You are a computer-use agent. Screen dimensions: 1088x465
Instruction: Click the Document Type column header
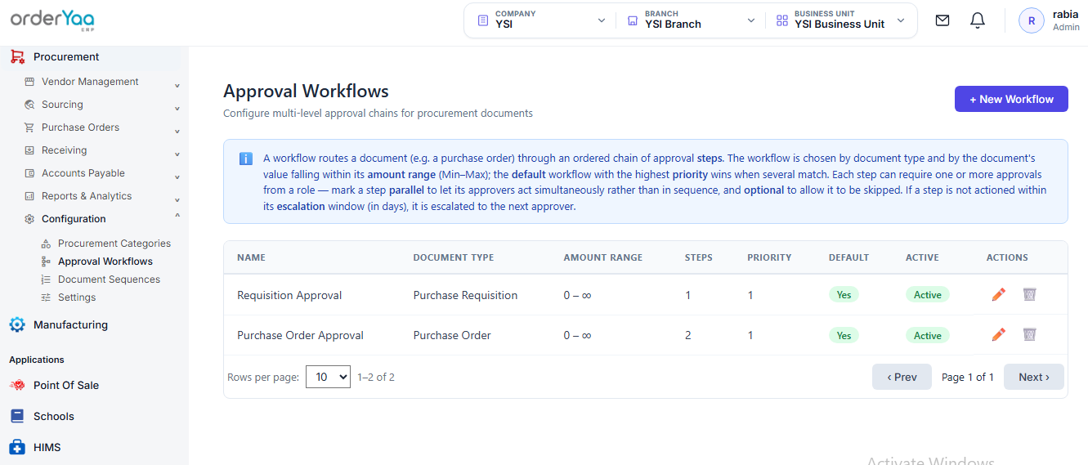454,257
